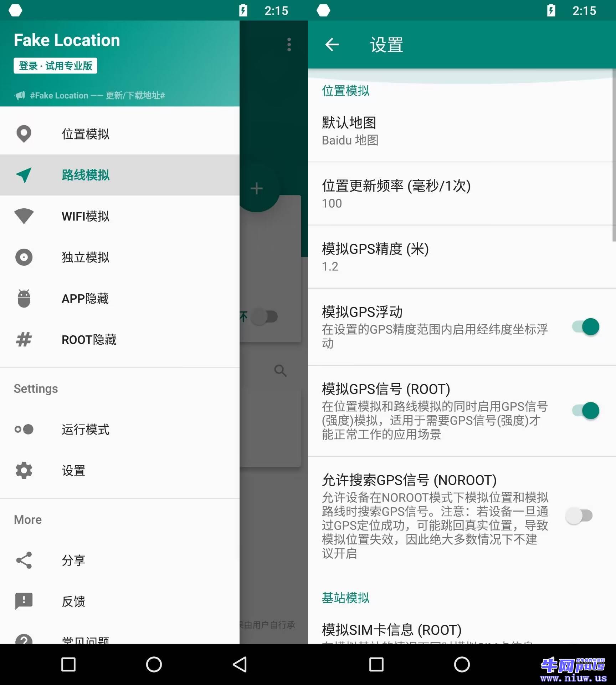This screenshot has width=616, height=685.
Task: Open the 模拟GPS精度 (米) setting
Action: (462, 257)
